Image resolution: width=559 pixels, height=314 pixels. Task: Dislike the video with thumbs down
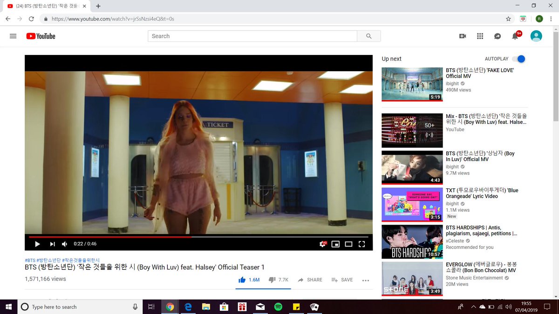click(x=279, y=280)
